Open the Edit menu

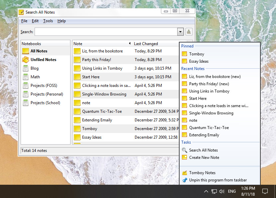pos(35,21)
